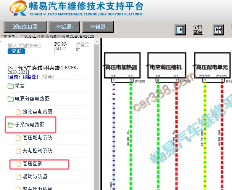Click the [刷新] refresh link
Image resolution: width=232 pixels, height=190 pixels.
(48, 77)
